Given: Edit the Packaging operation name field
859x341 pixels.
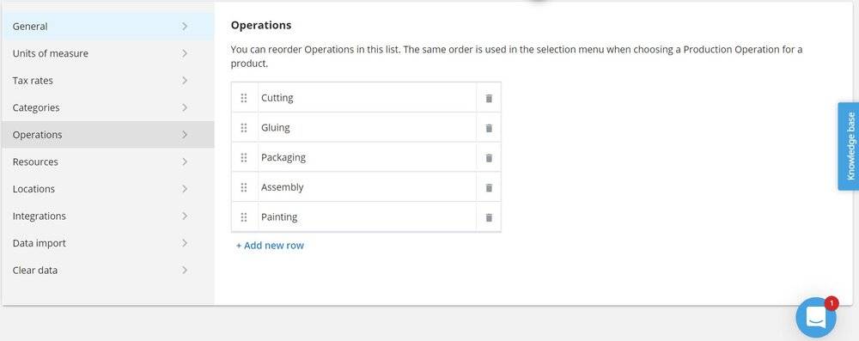Looking at the screenshot, I should pos(367,157).
